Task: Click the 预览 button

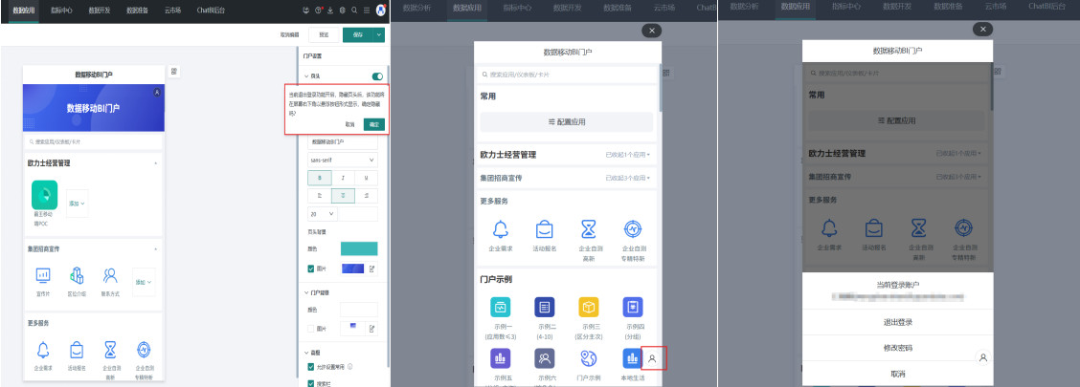Action: (324, 34)
